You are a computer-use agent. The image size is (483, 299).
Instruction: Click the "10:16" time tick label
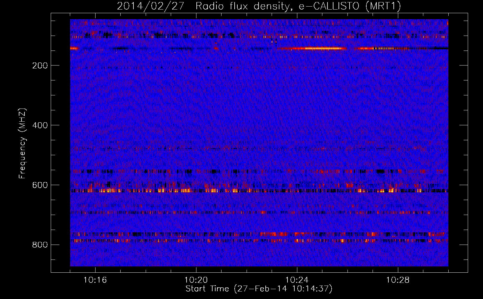coord(95,280)
